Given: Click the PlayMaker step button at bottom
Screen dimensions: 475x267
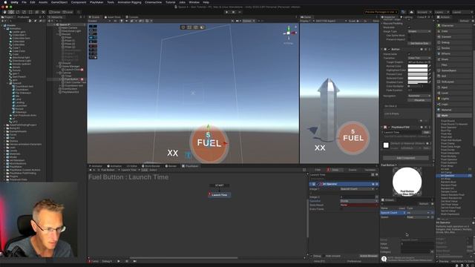Looking at the screenshot, I should tap(134, 261).
